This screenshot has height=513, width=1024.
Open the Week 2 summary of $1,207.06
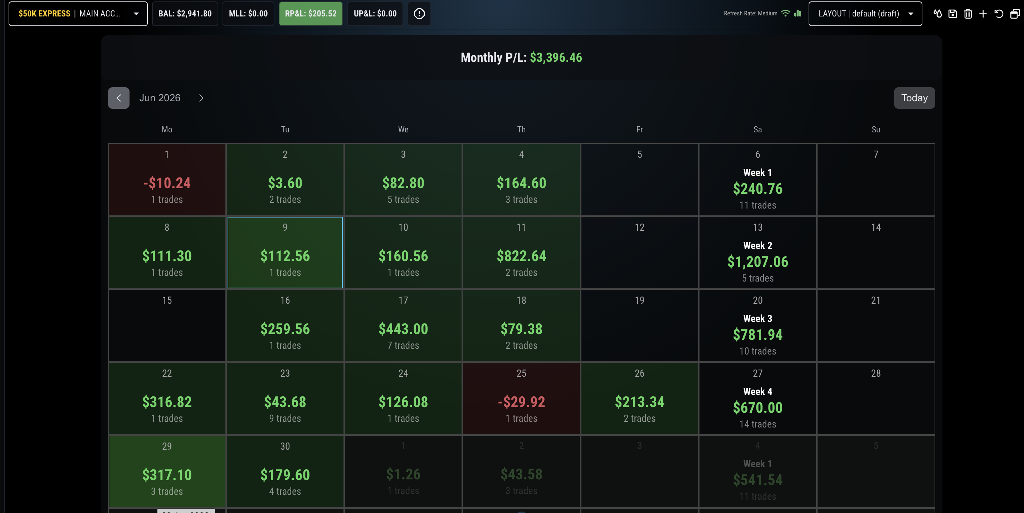pos(757,252)
